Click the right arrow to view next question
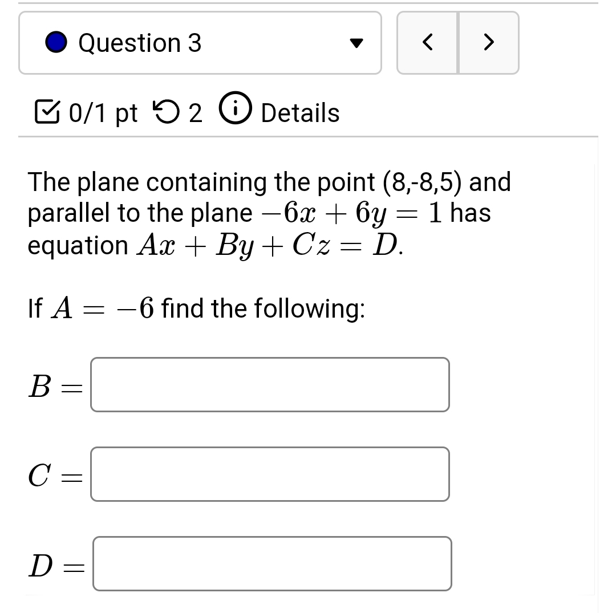This screenshot has width=616, height=613. point(488,43)
